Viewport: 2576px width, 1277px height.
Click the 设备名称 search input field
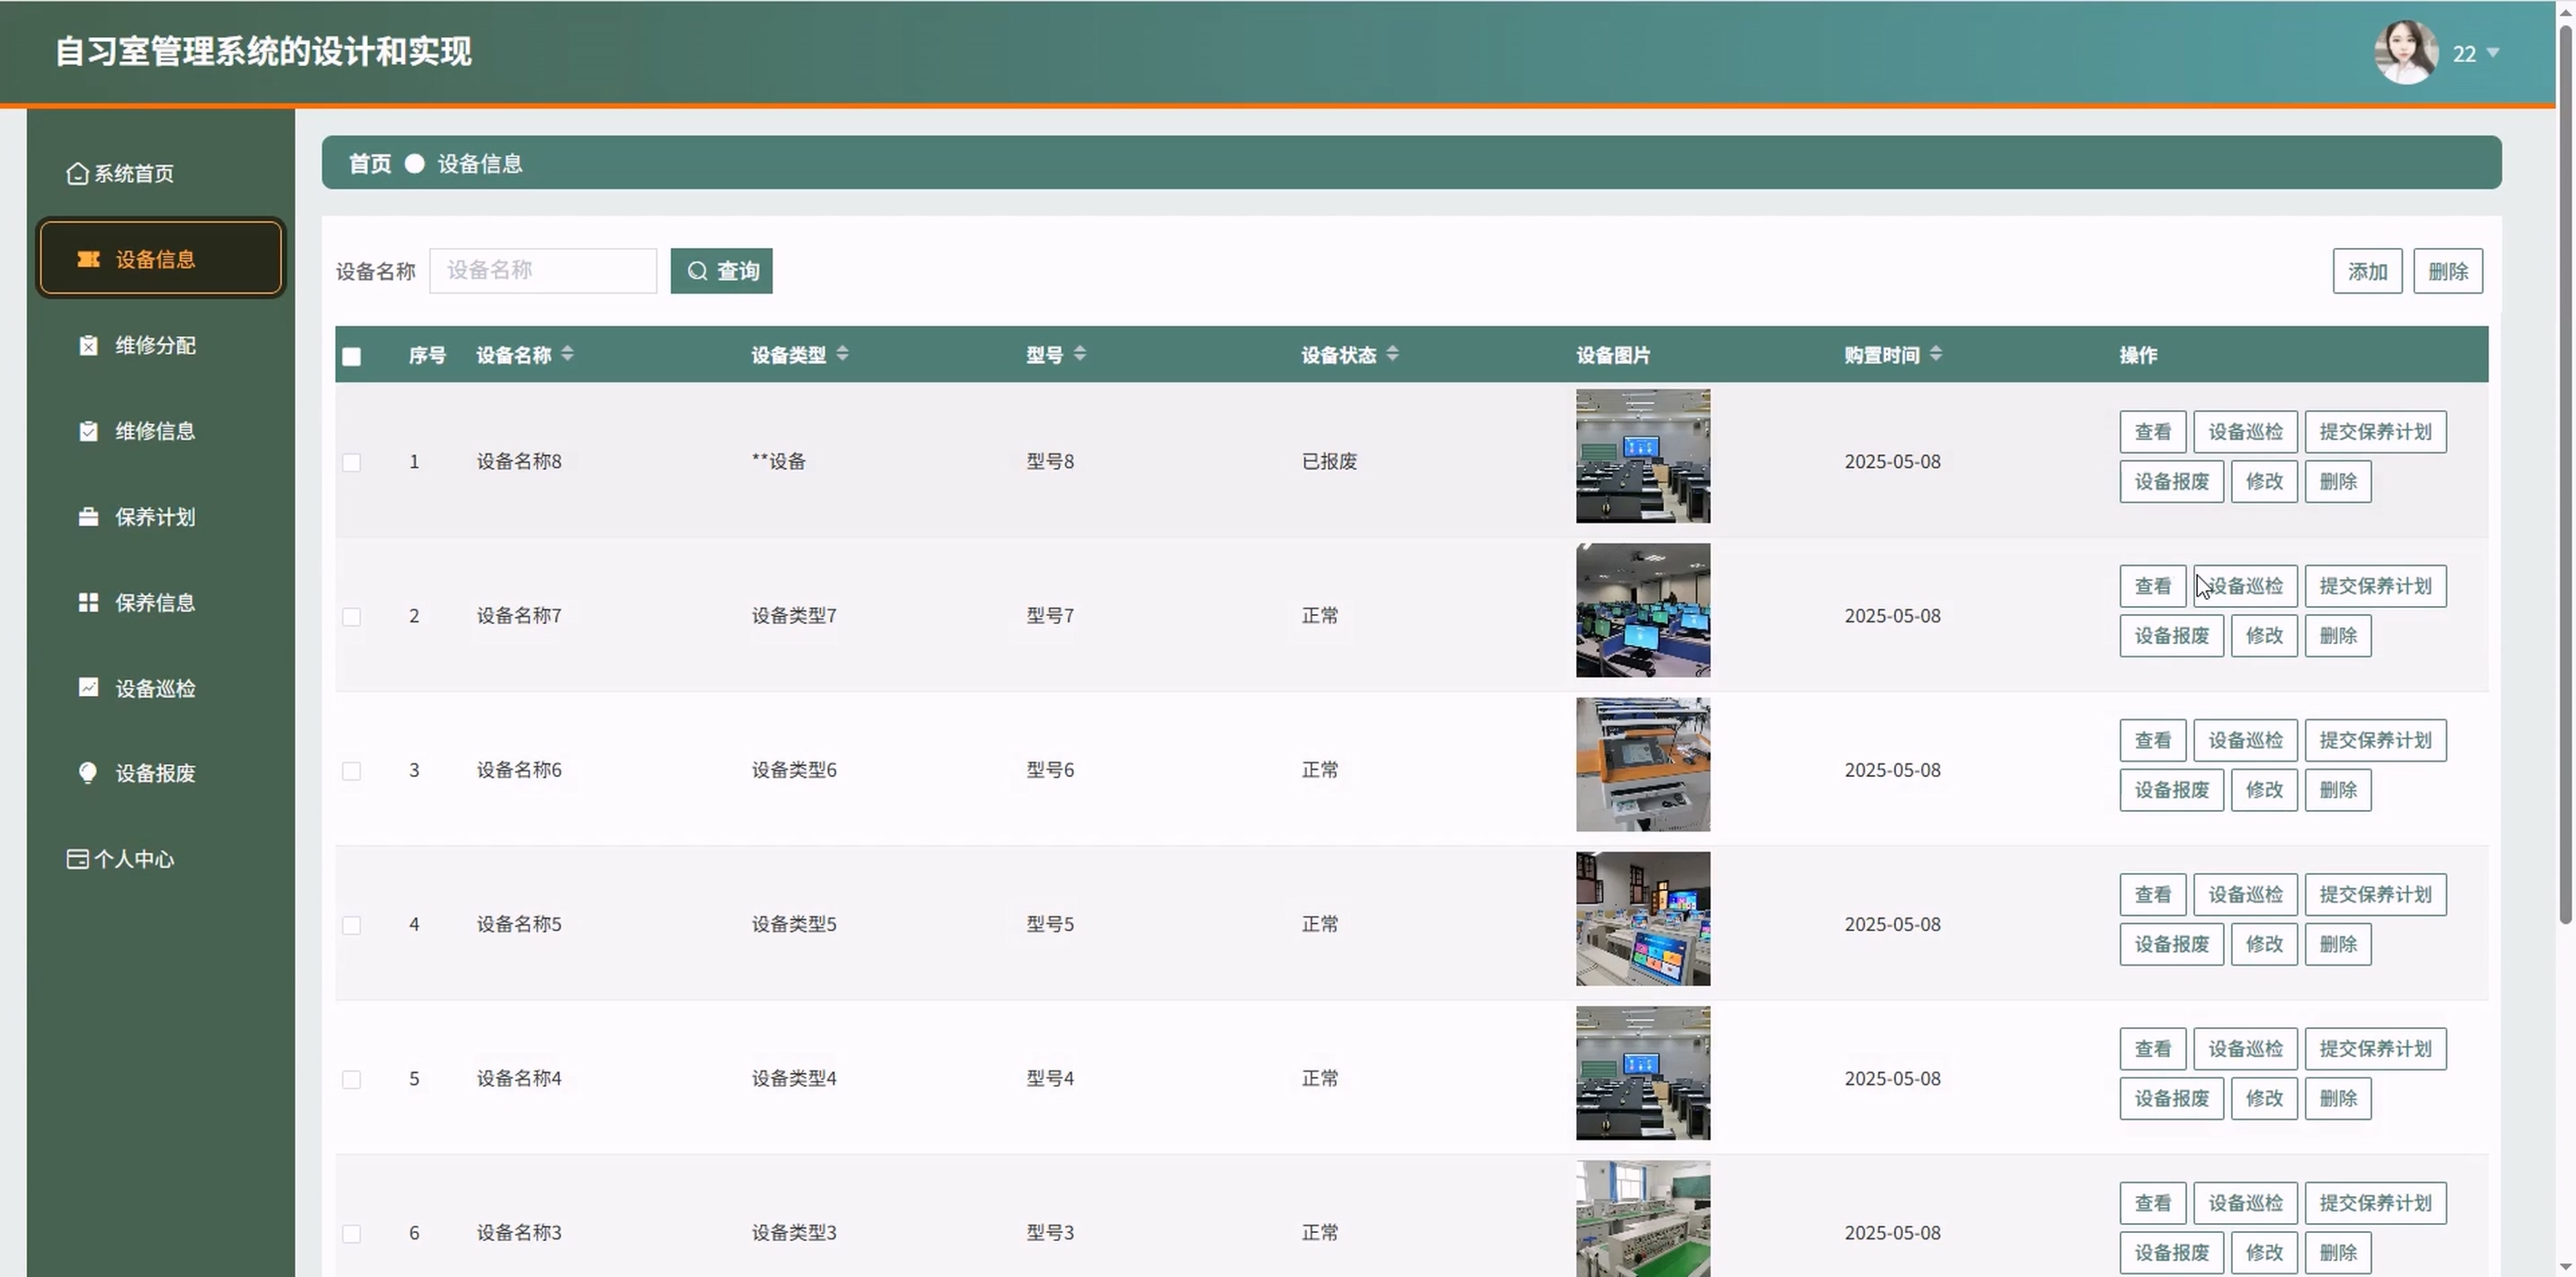coord(543,271)
